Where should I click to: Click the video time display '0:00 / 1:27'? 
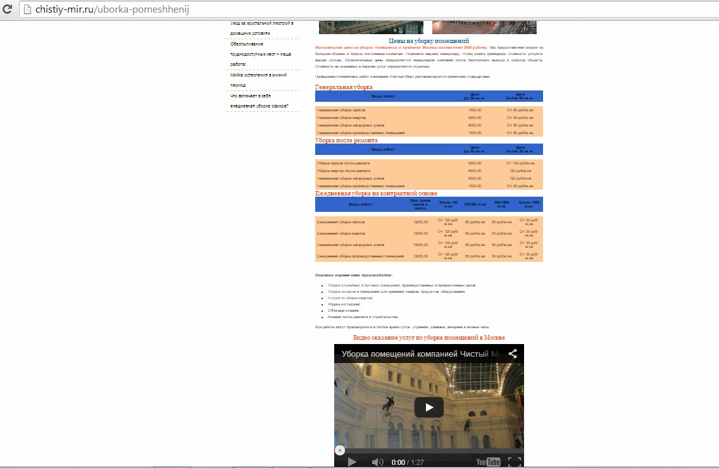point(408,462)
